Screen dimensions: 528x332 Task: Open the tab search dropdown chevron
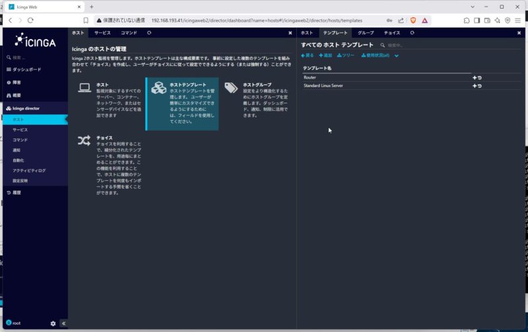pyautogui.click(x=473, y=7)
